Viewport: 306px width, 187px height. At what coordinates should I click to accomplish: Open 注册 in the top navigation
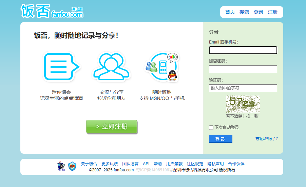pyautogui.click(x=273, y=12)
